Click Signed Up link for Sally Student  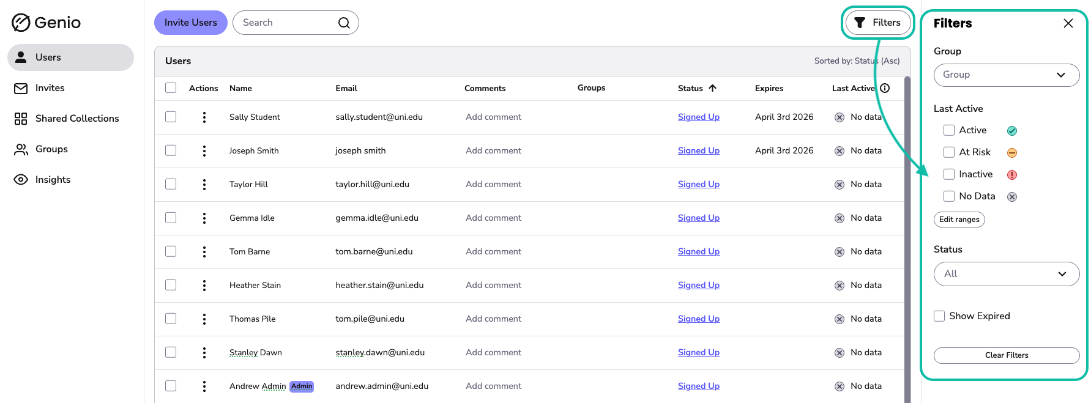(x=699, y=117)
